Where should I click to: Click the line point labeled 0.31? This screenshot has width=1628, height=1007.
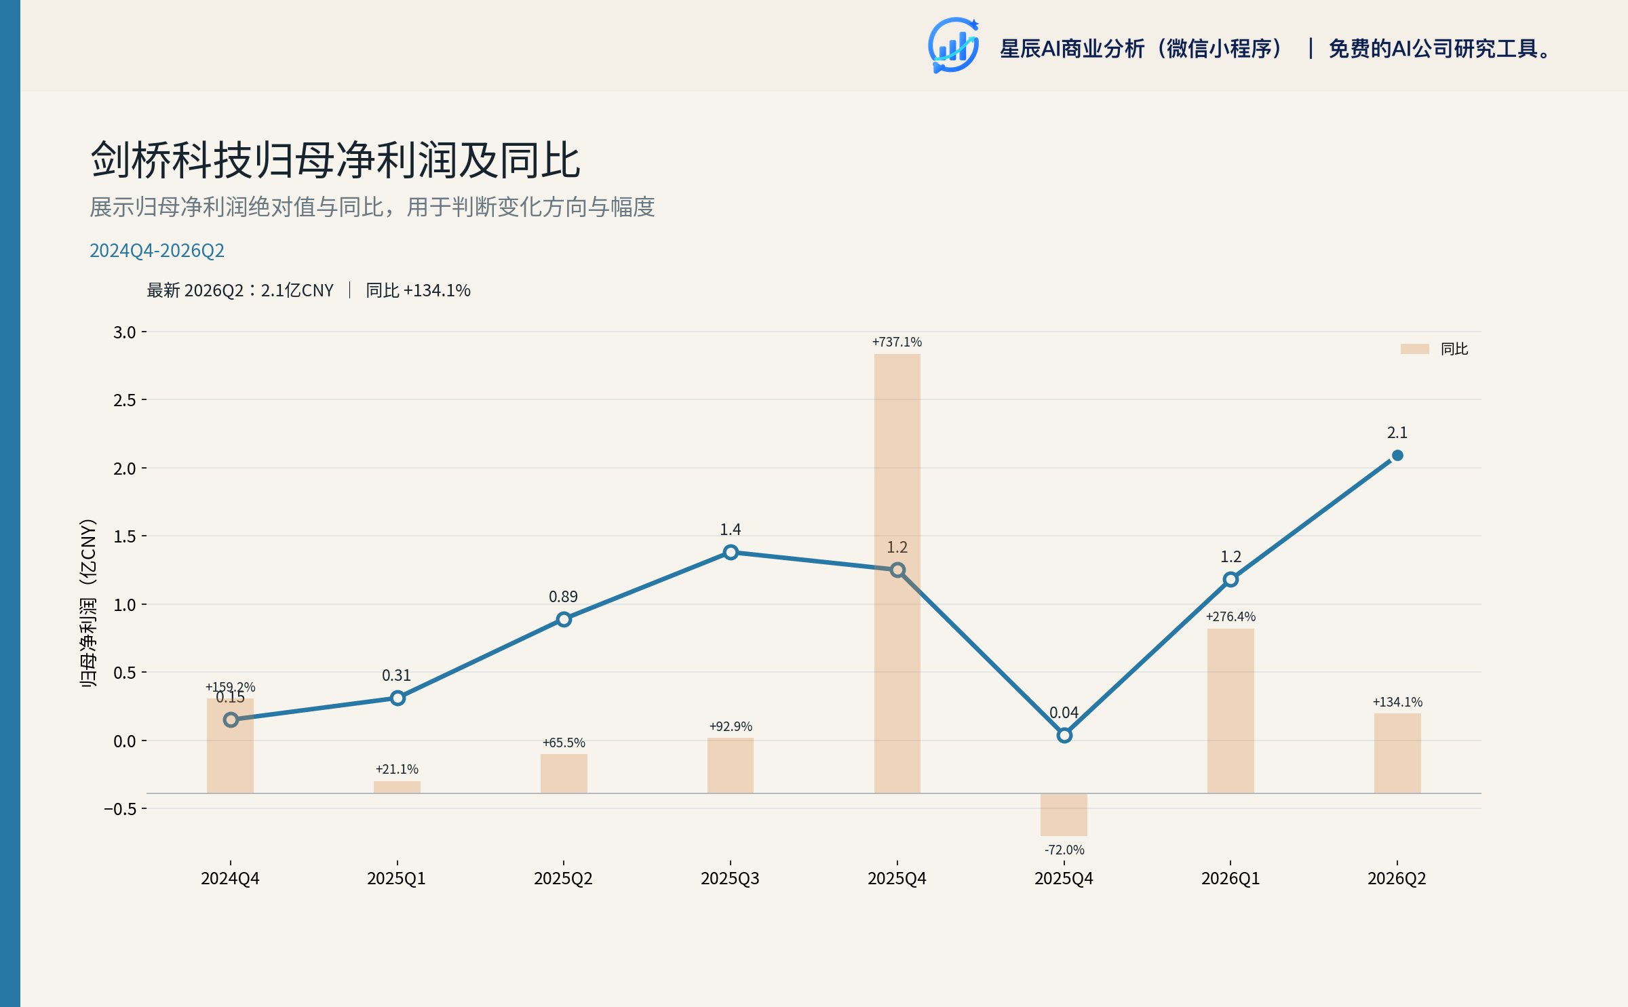(x=398, y=698)
